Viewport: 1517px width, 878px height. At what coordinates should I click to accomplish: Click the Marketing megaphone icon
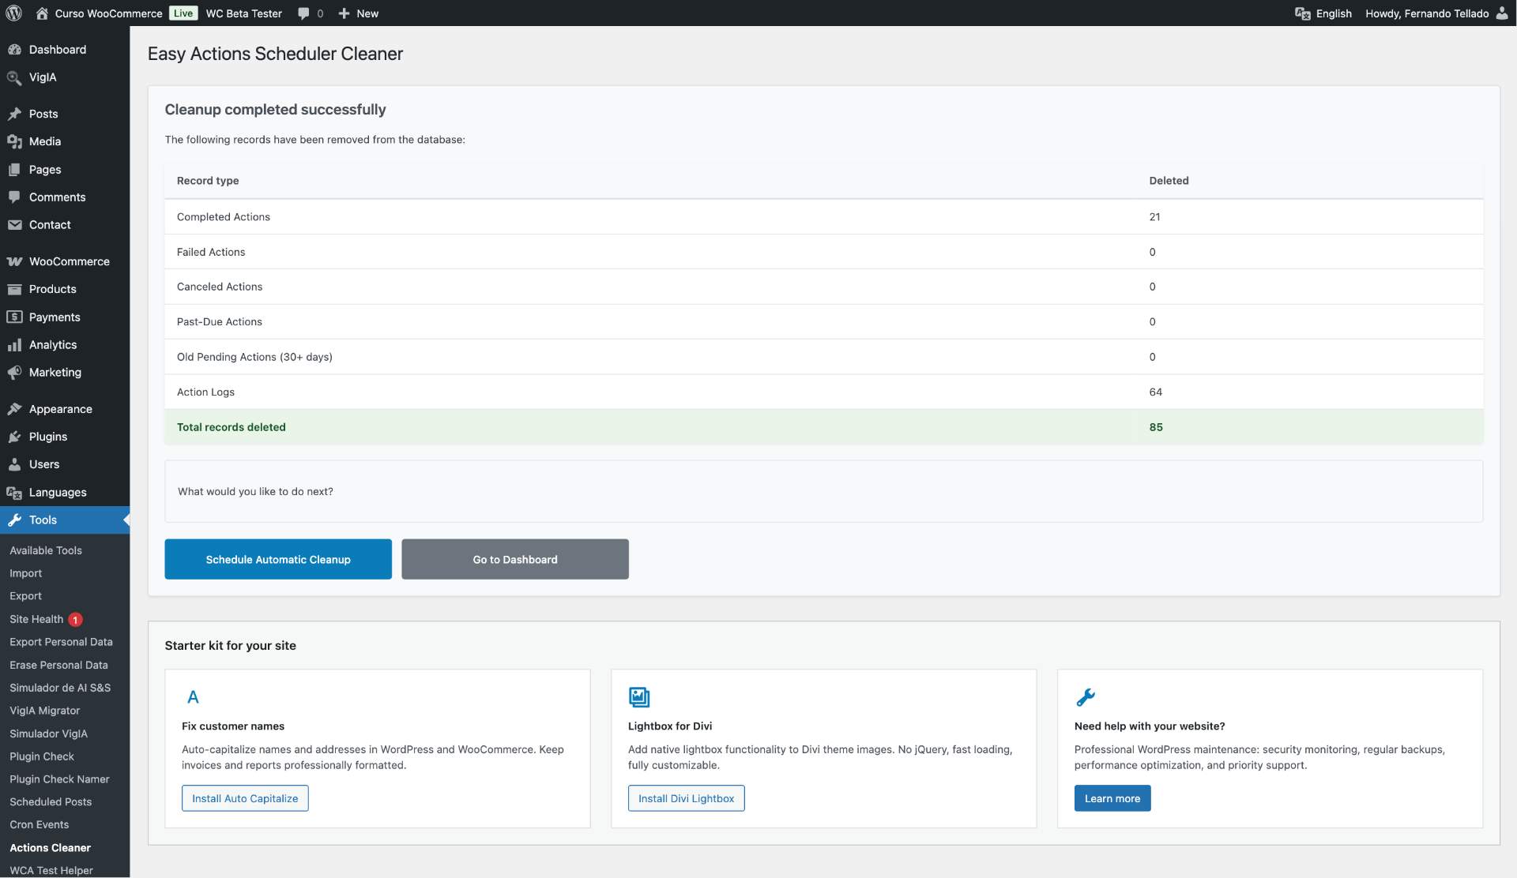[x=14, y=373]
